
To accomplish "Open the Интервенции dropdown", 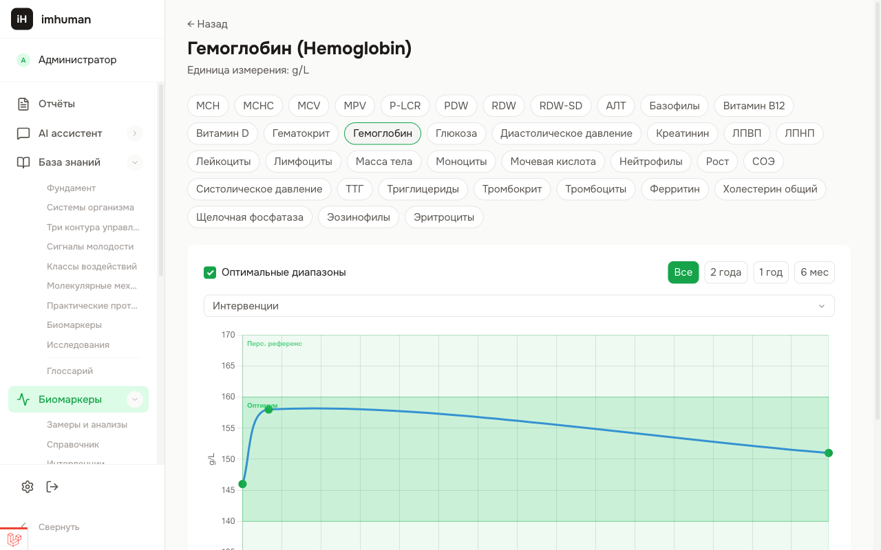I will coord(519,305).
